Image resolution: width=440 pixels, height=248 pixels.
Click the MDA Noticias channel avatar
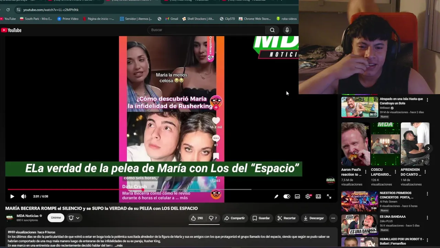(10, 218)
